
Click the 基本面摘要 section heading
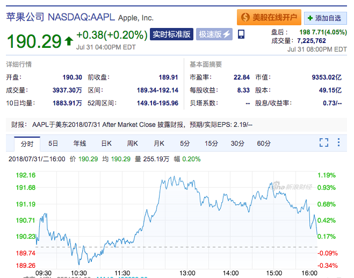coord(206,65)
